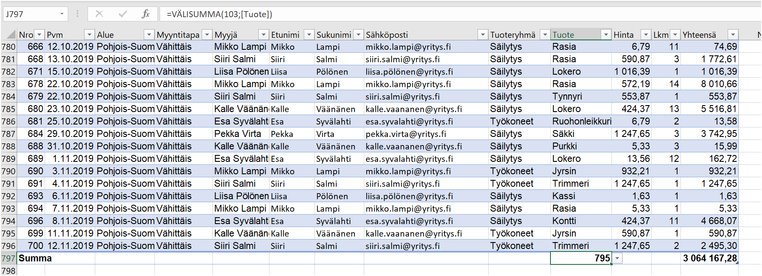Select Työkoneet cell in row 786

pos(519,121)
